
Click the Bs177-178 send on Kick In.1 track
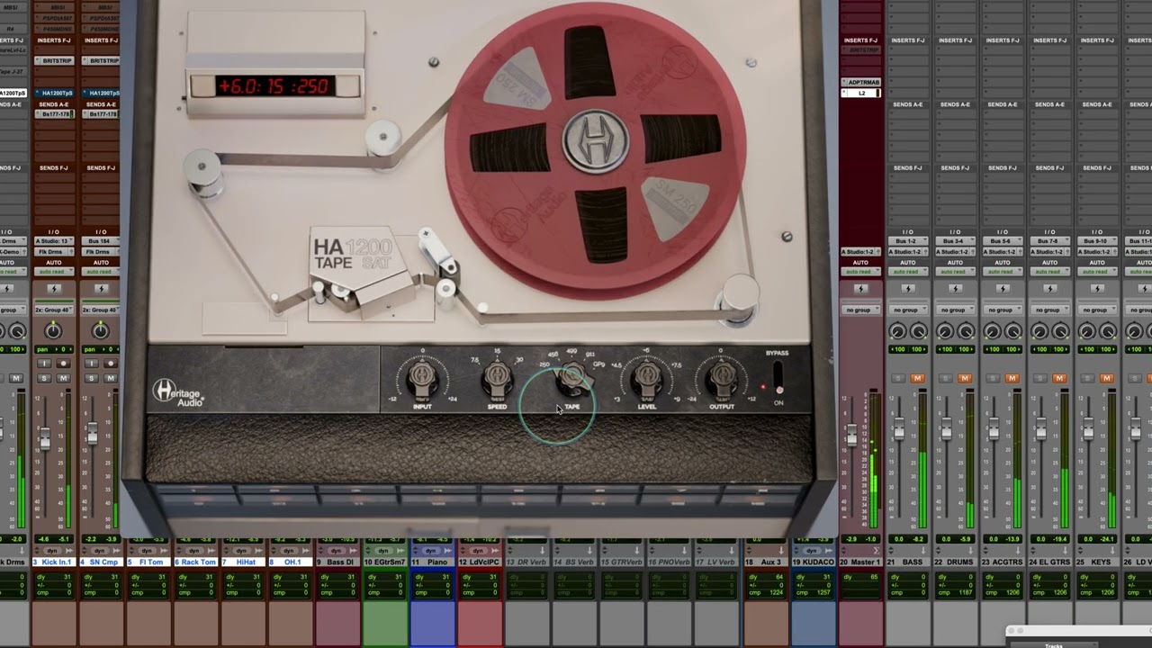click(53, 114)
